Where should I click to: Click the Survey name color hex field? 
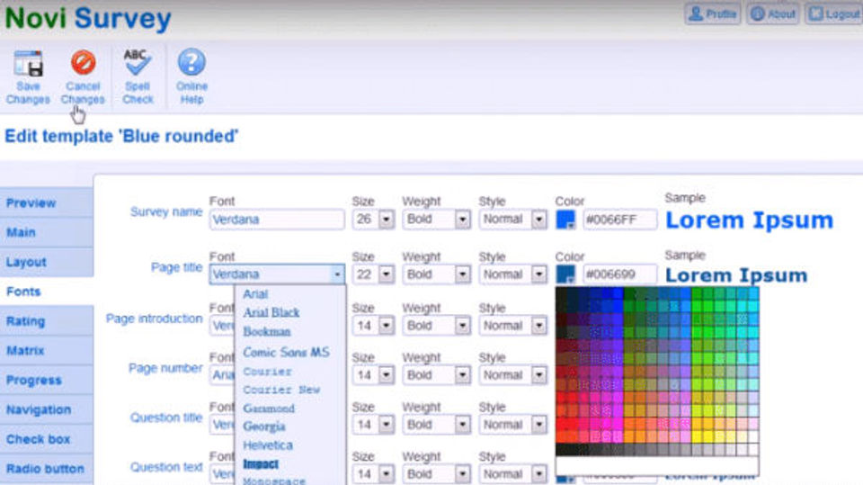coord(619,220)
